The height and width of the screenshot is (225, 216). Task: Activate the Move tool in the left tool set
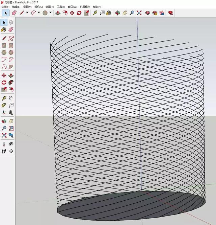[x=4, y=75]
